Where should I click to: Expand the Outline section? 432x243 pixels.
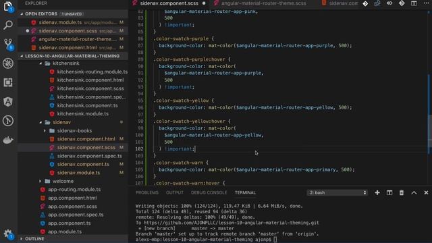pyautogui.click(x=22, y=238)
